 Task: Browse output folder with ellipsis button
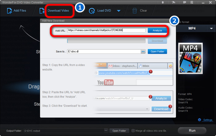pos(106,131)
